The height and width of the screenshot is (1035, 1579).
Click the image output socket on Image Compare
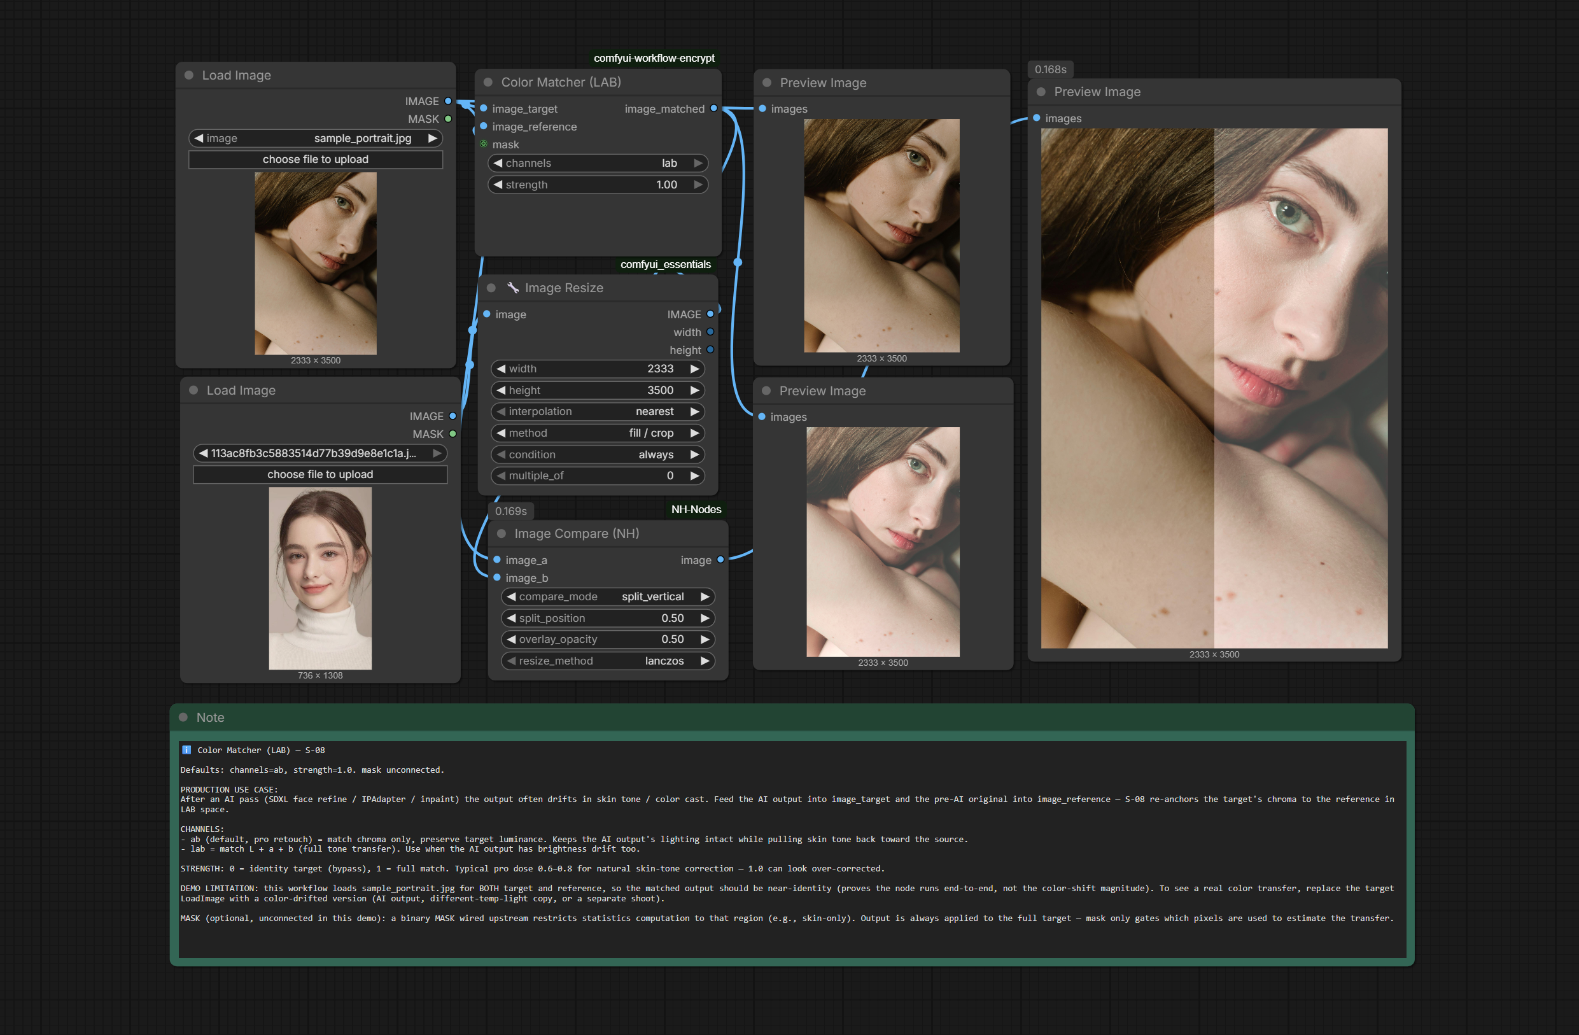tap(720, 560)
